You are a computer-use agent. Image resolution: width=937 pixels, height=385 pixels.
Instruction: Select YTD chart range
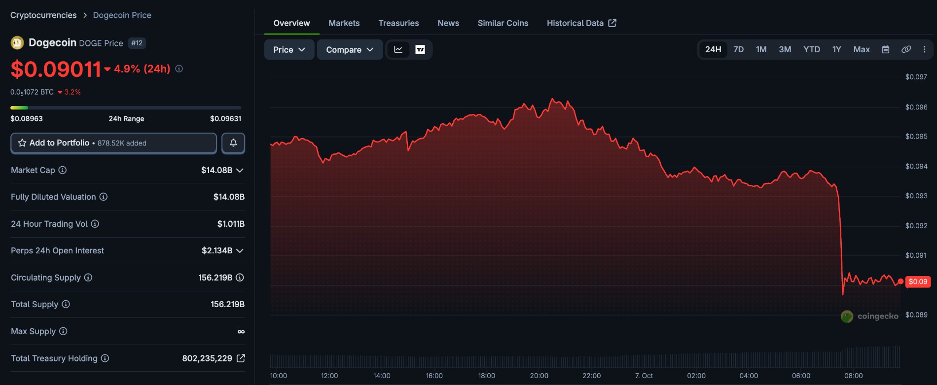pyautogui.click(x=812, y=49)
